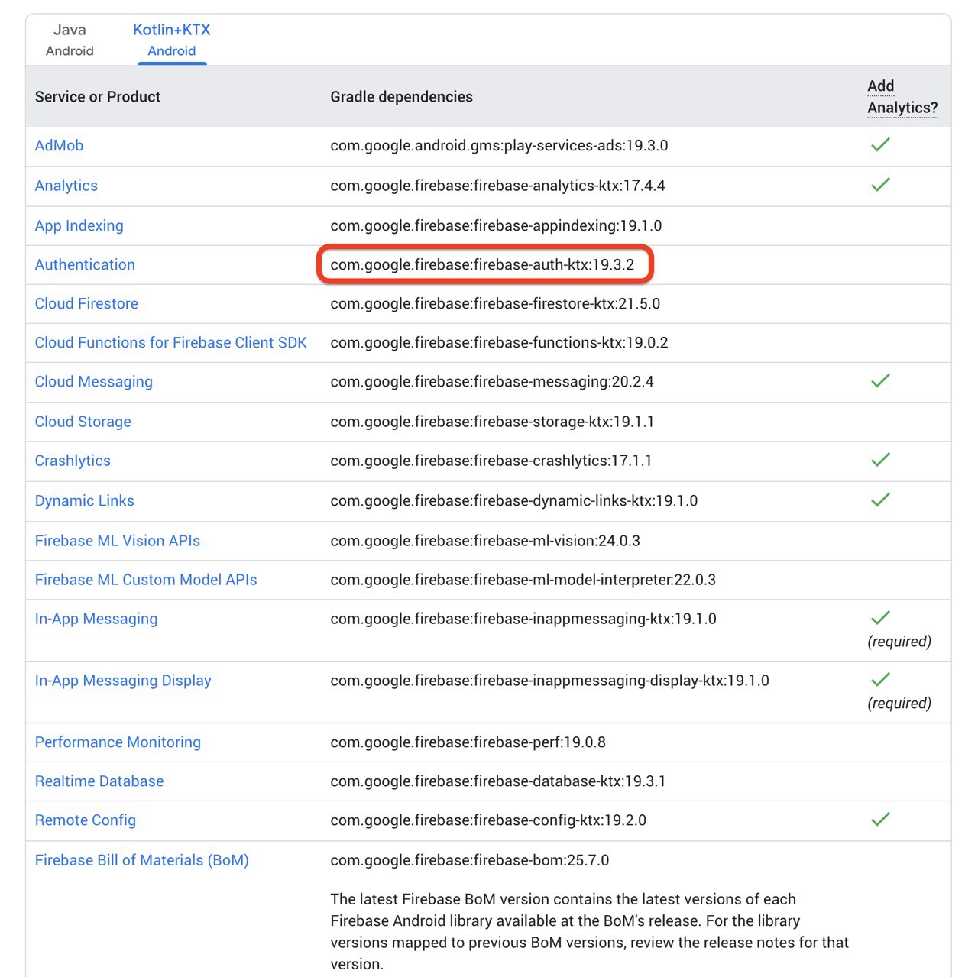Screen dimensions: 978x977
Task: Click the firebase-auth-ktx:19.3.2 dependency text
Action: tap(482, 264)
